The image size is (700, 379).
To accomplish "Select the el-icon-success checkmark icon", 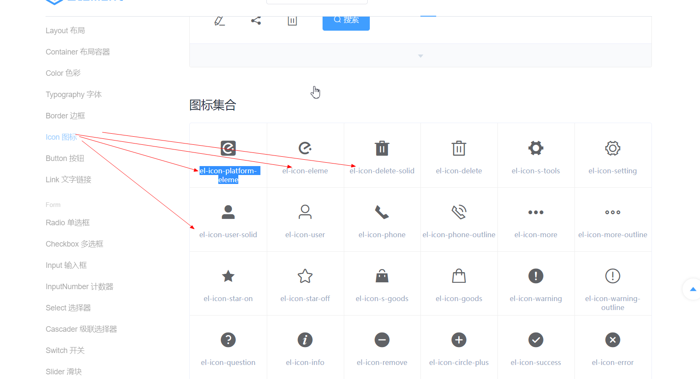I will 536,340.
